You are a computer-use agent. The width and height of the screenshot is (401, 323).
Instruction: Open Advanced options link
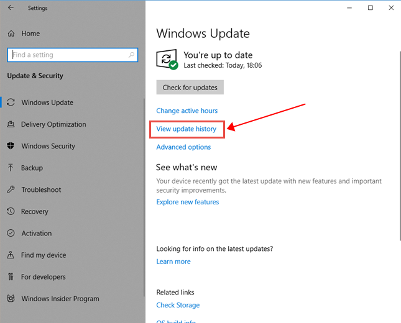(183, 147)
